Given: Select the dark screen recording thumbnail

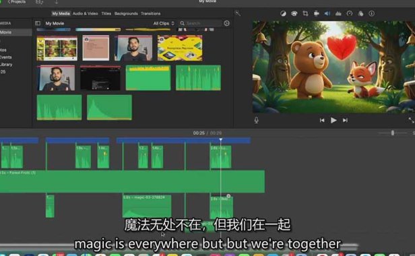Looking at the screenshot, I should [x=100, y=78].
